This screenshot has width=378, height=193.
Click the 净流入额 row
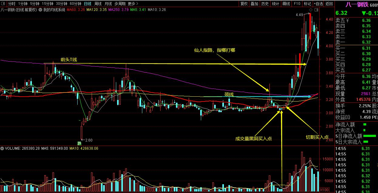point(356,125)
